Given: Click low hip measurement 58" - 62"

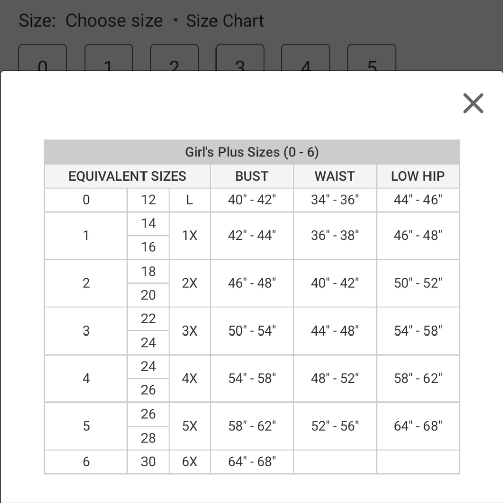Looking at the screenshot, I should [x=418, y=379].
